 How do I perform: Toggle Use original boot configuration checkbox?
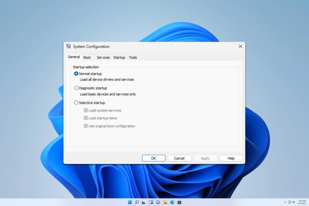(86, 126)
